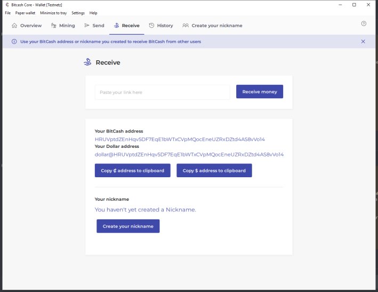This screenshot has width=378, height=292.
Task: Click Create your nickname button
Action: coord(128,226)
